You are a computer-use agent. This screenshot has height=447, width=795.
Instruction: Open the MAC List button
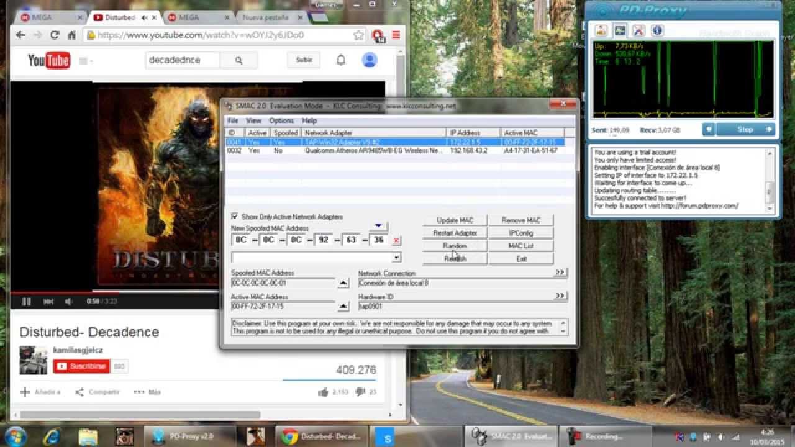coord(520,246)
